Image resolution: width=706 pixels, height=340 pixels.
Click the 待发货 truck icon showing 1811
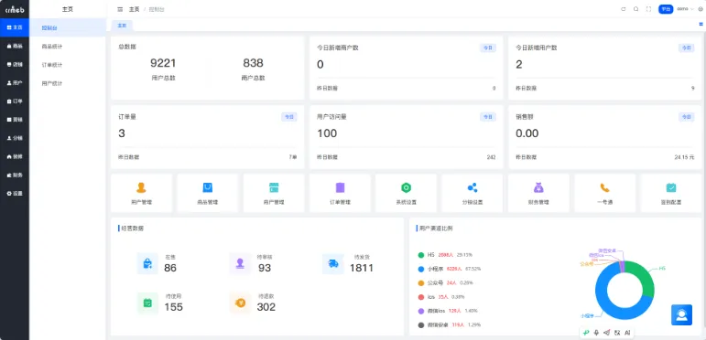pyautogui.click(x=332, y=263)
